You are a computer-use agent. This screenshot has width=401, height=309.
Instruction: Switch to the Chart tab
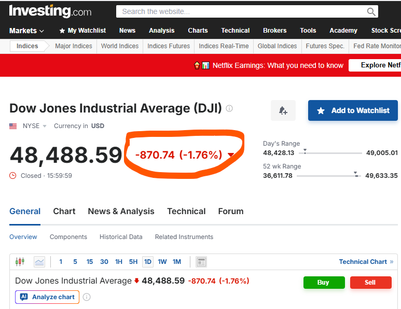pos(64,212)
